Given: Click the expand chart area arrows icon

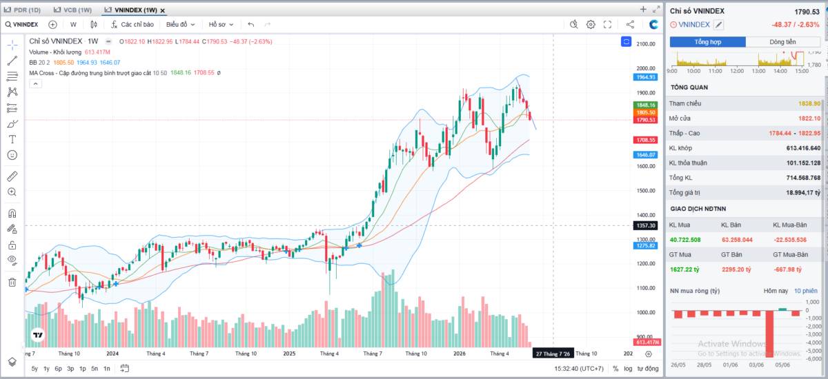Looking at the screenshot, I should point(656,10).
